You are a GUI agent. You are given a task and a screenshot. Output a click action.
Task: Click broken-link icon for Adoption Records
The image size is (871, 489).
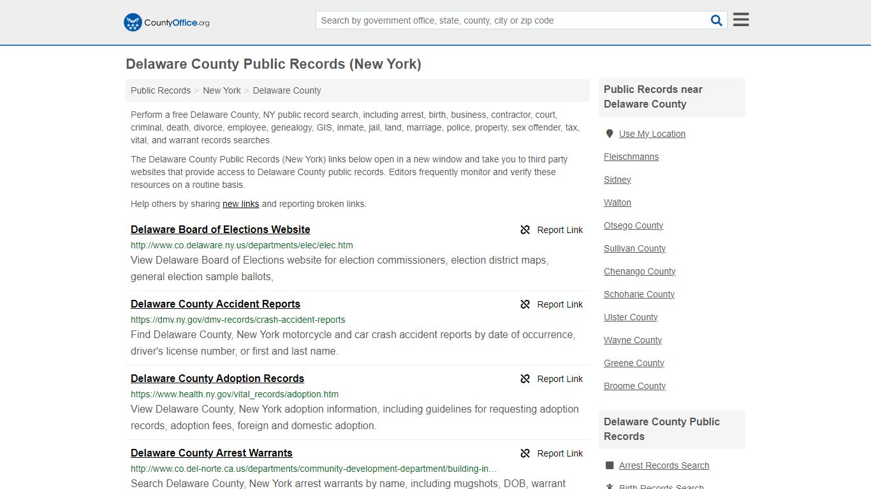[x=525, y=379]
